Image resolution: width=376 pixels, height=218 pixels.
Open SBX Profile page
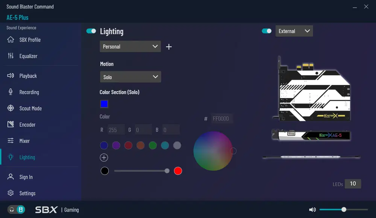(30, 40)
